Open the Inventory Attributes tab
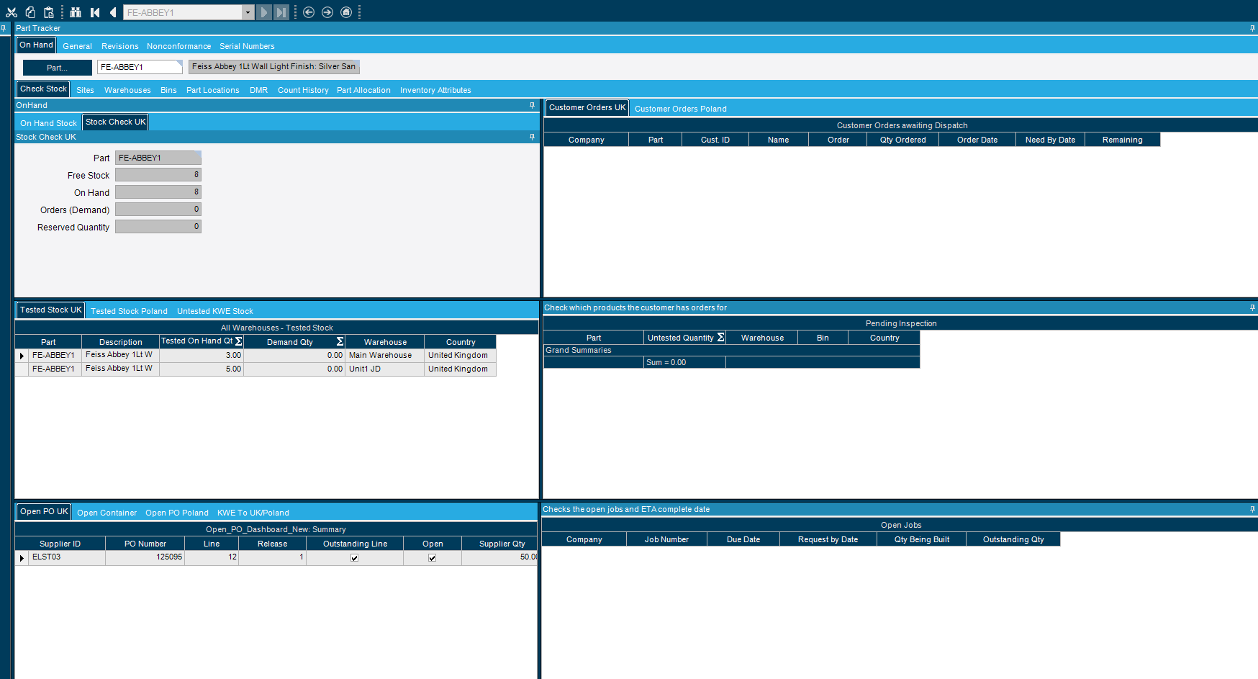1258x679 pixels. (435, 90)
